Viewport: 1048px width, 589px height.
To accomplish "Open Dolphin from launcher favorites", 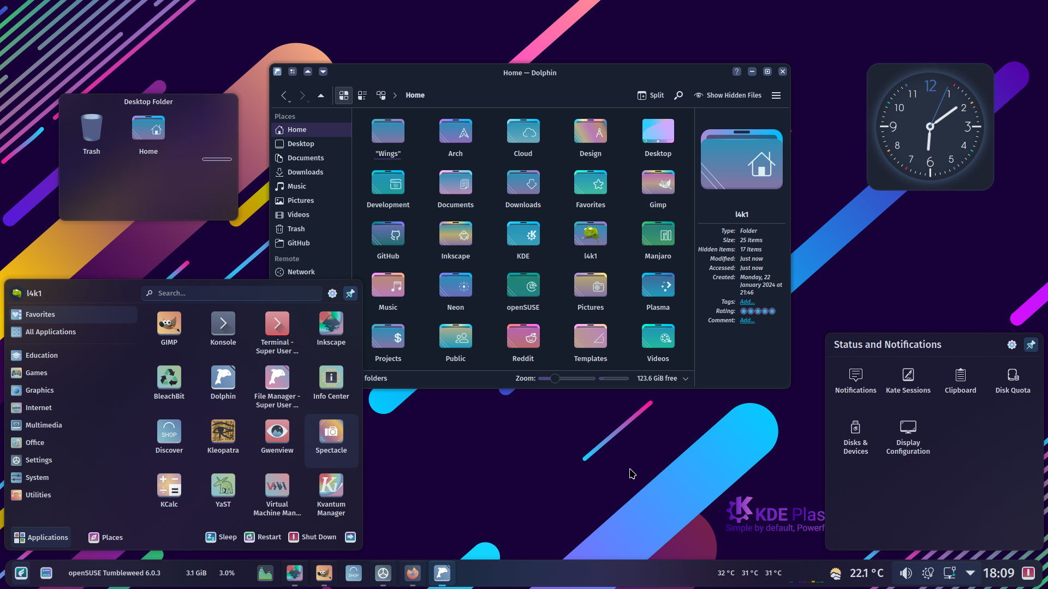I will point(223,382).
